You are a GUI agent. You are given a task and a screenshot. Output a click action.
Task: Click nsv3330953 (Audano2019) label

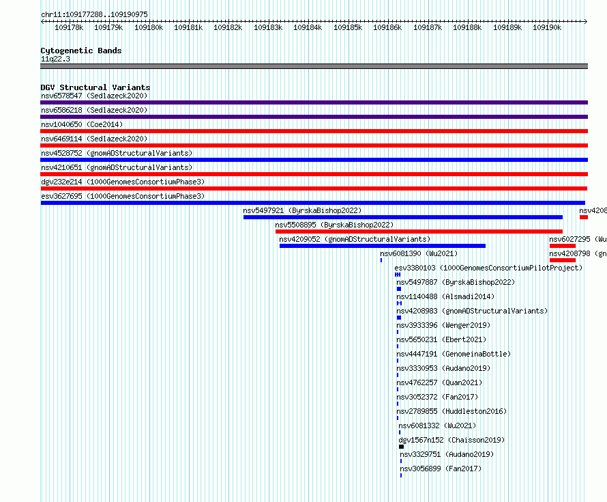(x=443, y=368)
